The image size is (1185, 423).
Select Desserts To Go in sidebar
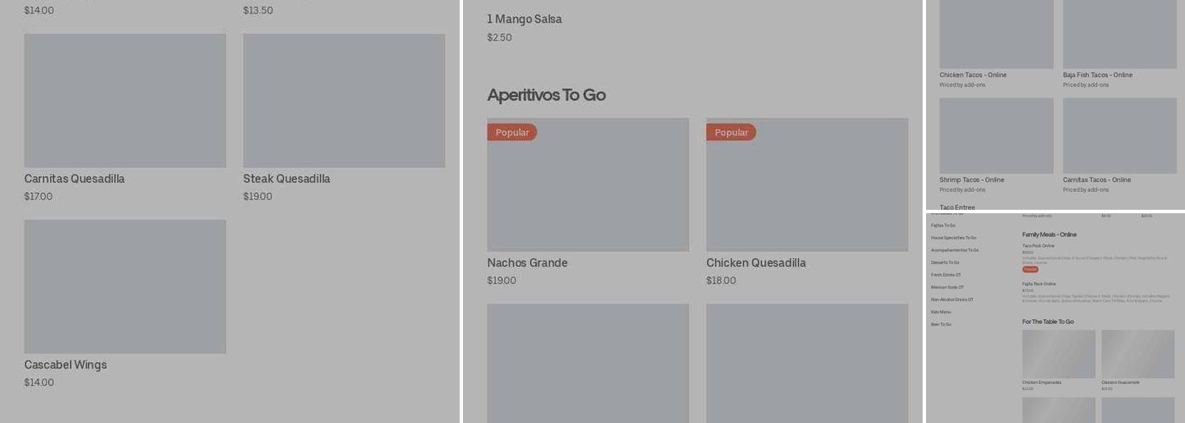pos(945,262)
